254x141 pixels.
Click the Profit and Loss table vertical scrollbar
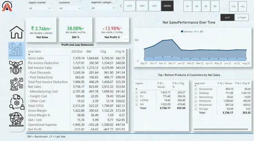[x=127, y=87]
